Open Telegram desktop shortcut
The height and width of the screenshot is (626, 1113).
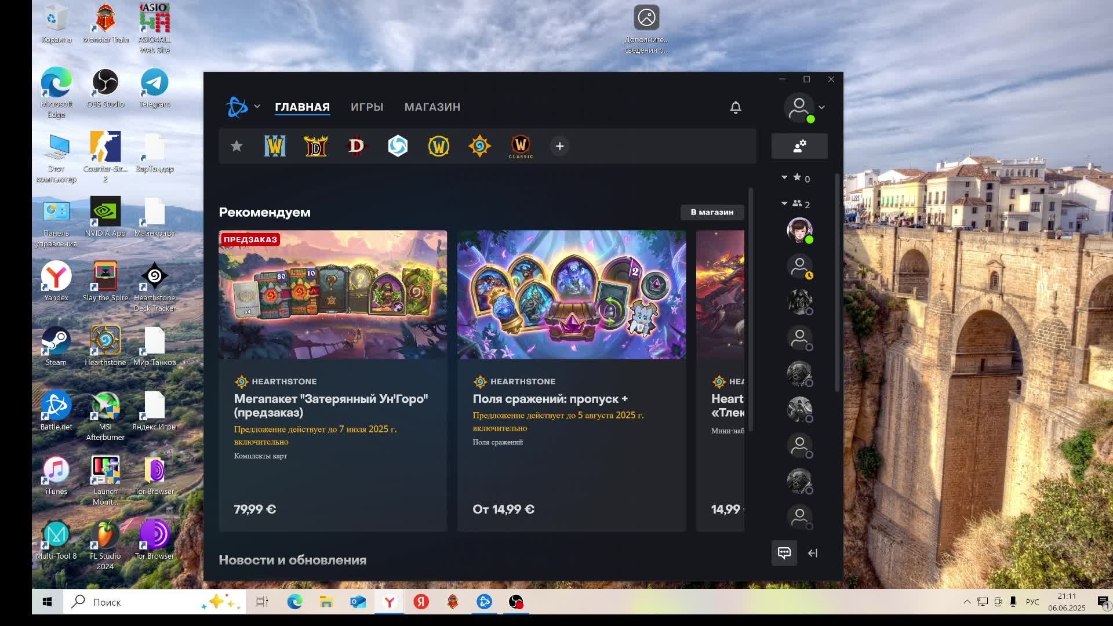point(154,88)
